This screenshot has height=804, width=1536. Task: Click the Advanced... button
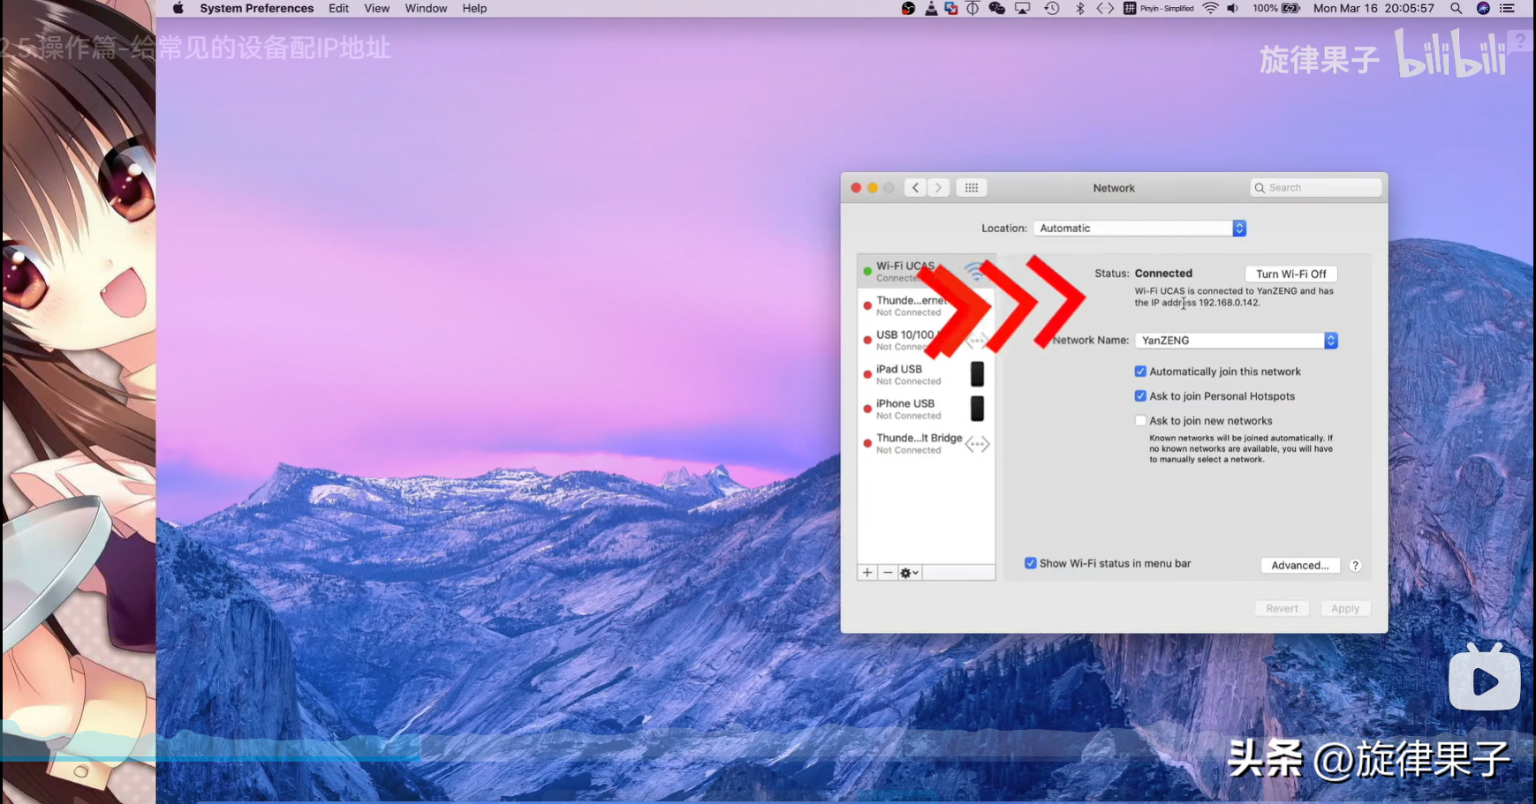click(1299, 566)
